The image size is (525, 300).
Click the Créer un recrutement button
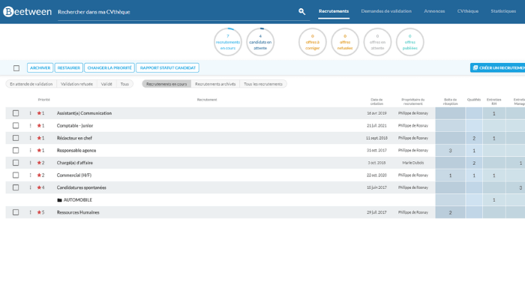tap(497, 67)
